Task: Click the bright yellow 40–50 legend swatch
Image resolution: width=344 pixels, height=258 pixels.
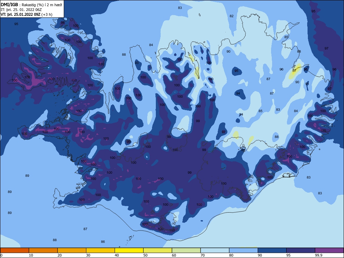Action: [129, 250]
